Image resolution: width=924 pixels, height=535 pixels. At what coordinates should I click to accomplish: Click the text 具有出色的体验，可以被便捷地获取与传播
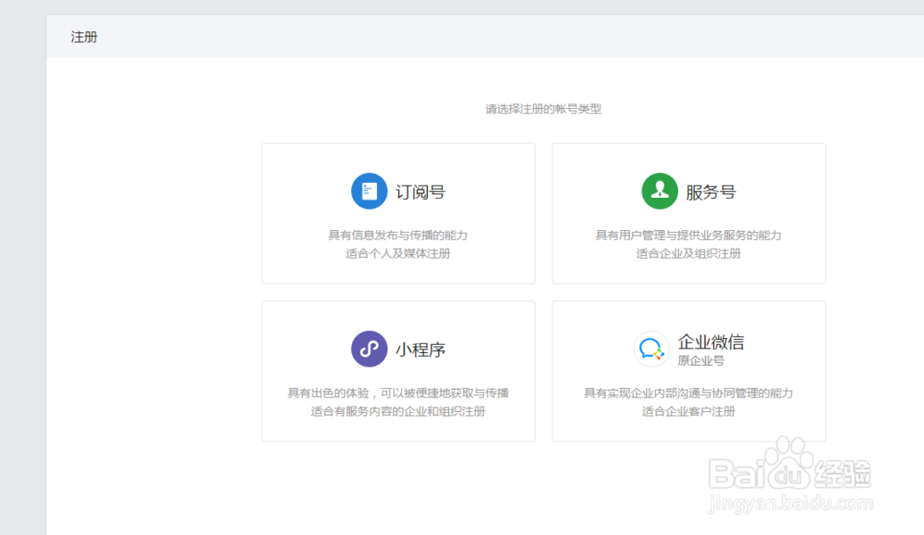(397, 393)
